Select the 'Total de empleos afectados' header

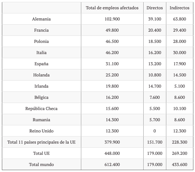[x=112, y=8]
